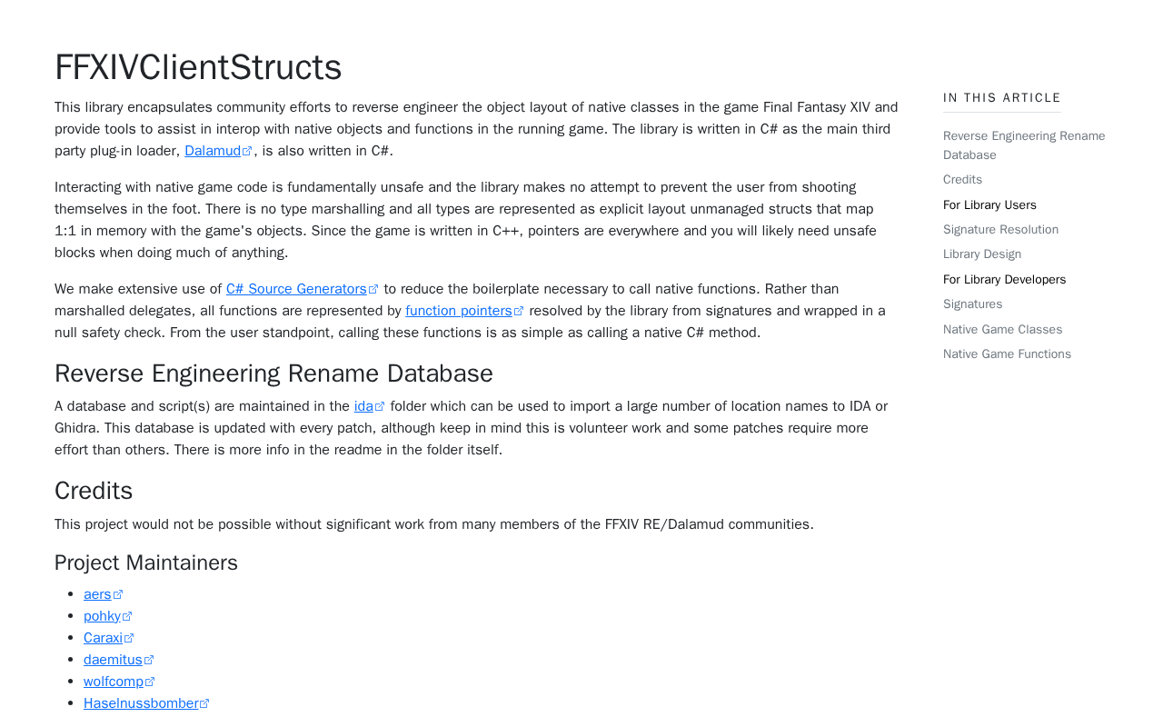This screenshot has height=727, width=1163.
Task: Open maintainer pohky profile link
Action: 102,616
